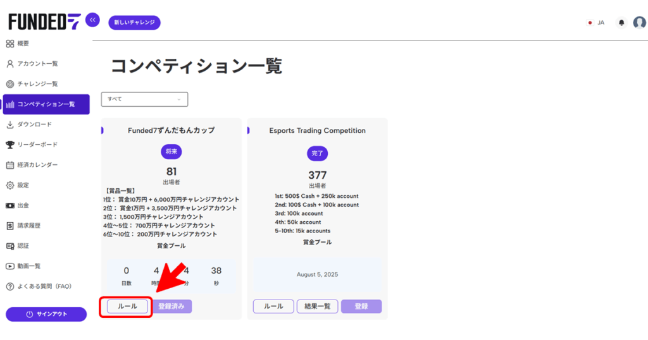The width and height of the screenshot is (648, 340).
Task: Click participant count 81
Action: click(x=171, y=172)
